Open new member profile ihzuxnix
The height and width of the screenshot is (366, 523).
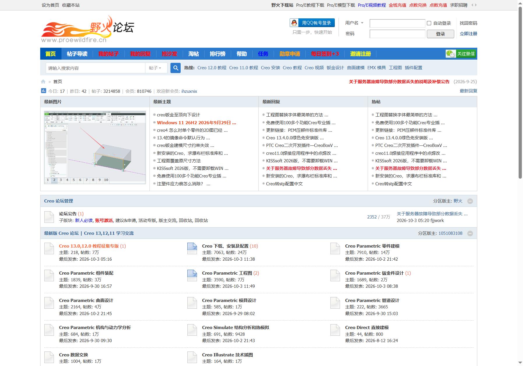[189, 91]
